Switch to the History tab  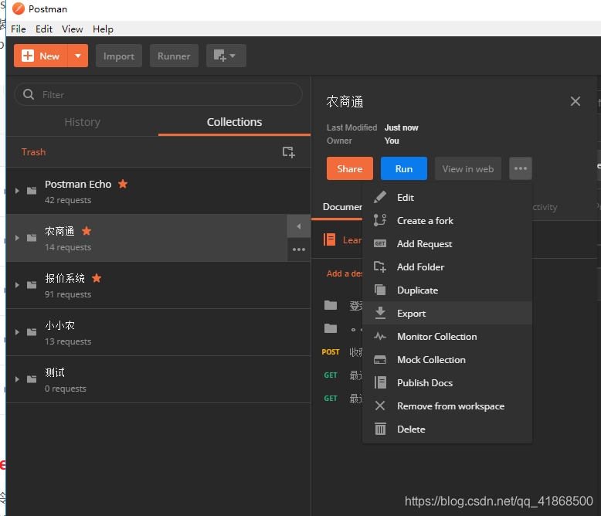(83, 122)
